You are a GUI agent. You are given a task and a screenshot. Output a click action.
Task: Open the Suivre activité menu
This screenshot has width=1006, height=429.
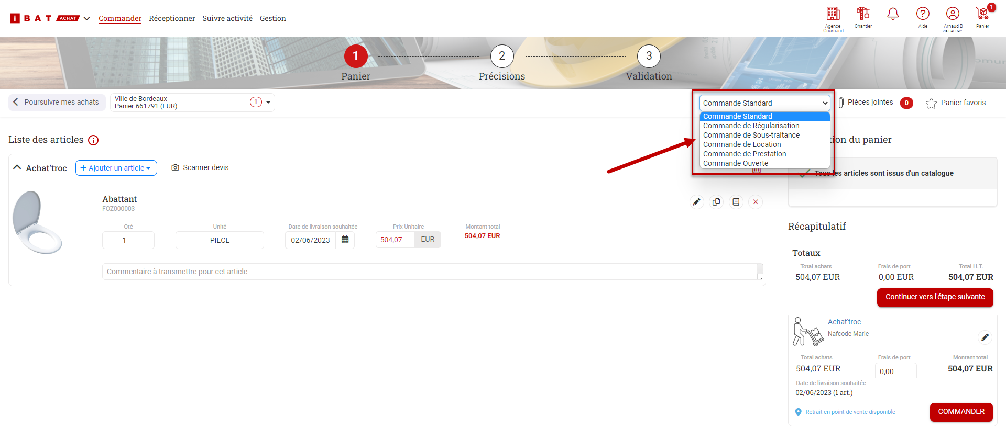coord(227,18)
